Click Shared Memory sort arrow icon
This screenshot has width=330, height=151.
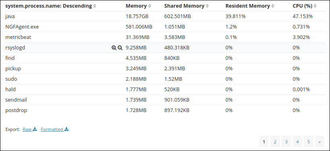(207, 6)
